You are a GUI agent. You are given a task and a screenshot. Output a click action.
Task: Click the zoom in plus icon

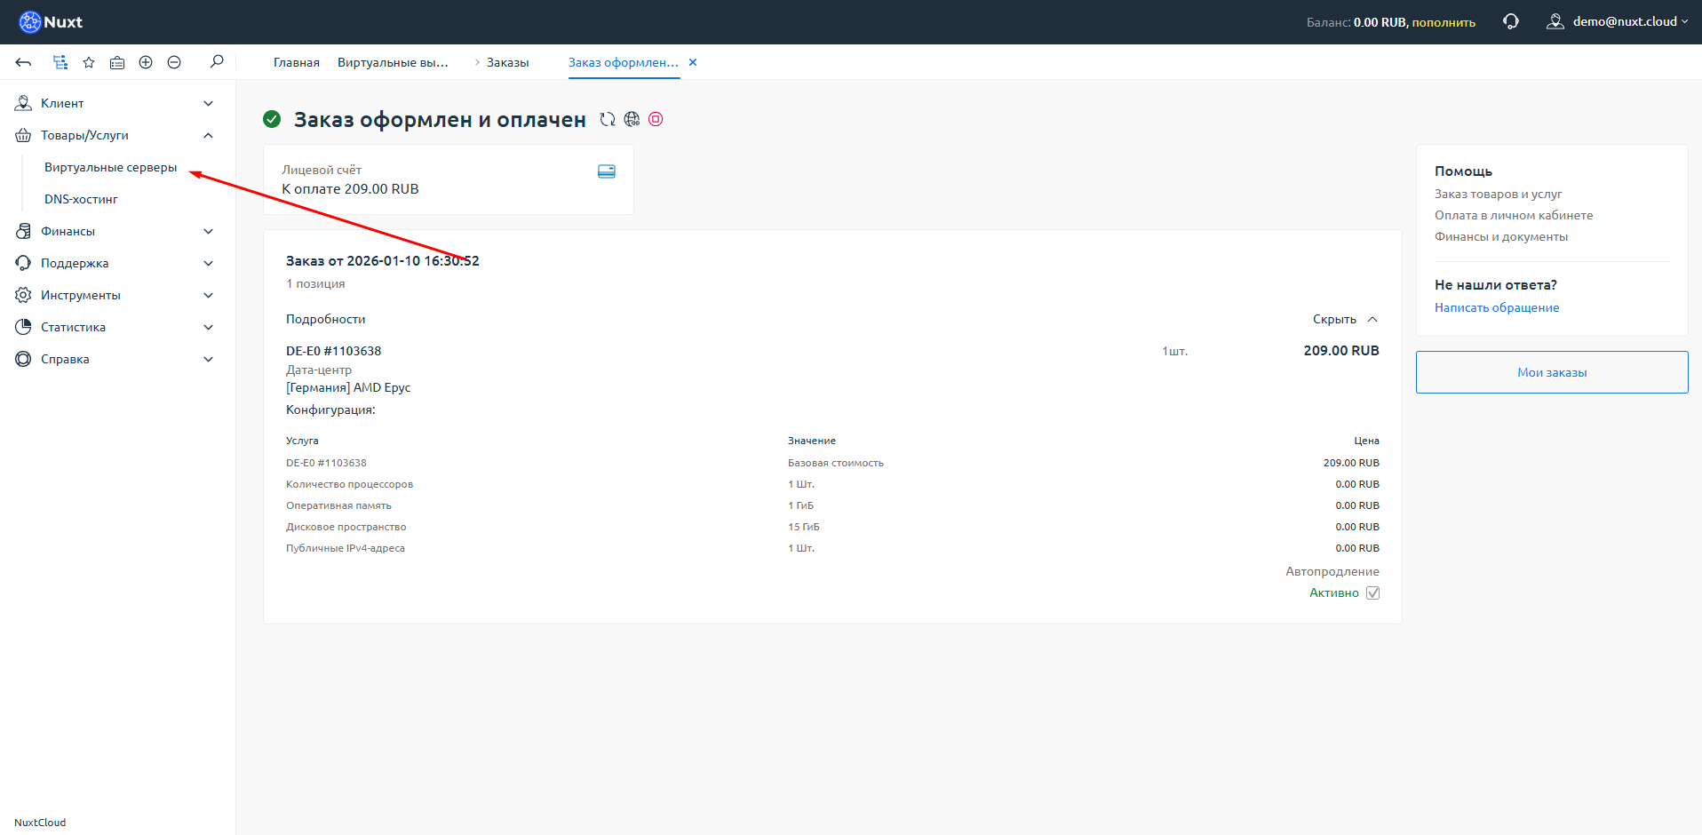tap(145, 62)
